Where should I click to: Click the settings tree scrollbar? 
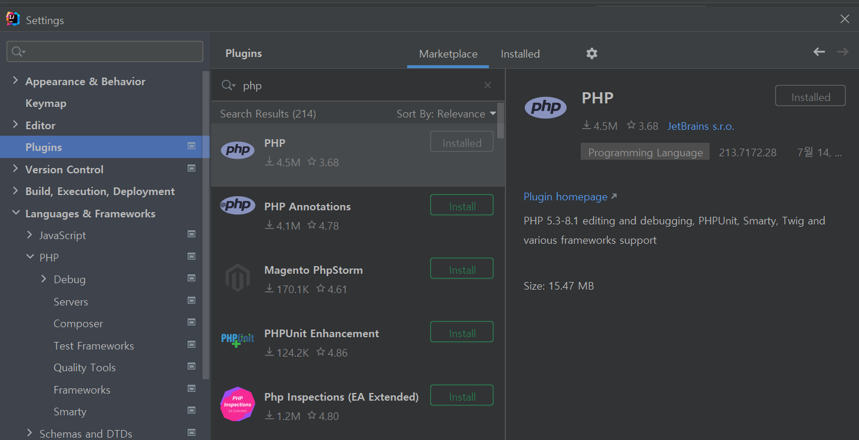pos(205,225)
